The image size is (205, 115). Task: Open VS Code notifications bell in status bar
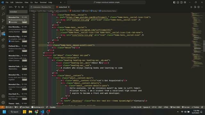[x=202, y=107]
